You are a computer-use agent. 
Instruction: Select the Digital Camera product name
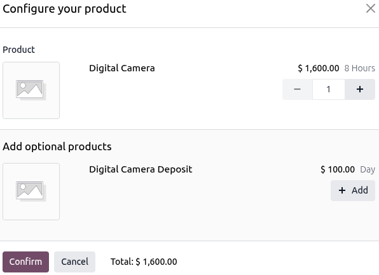122,68
